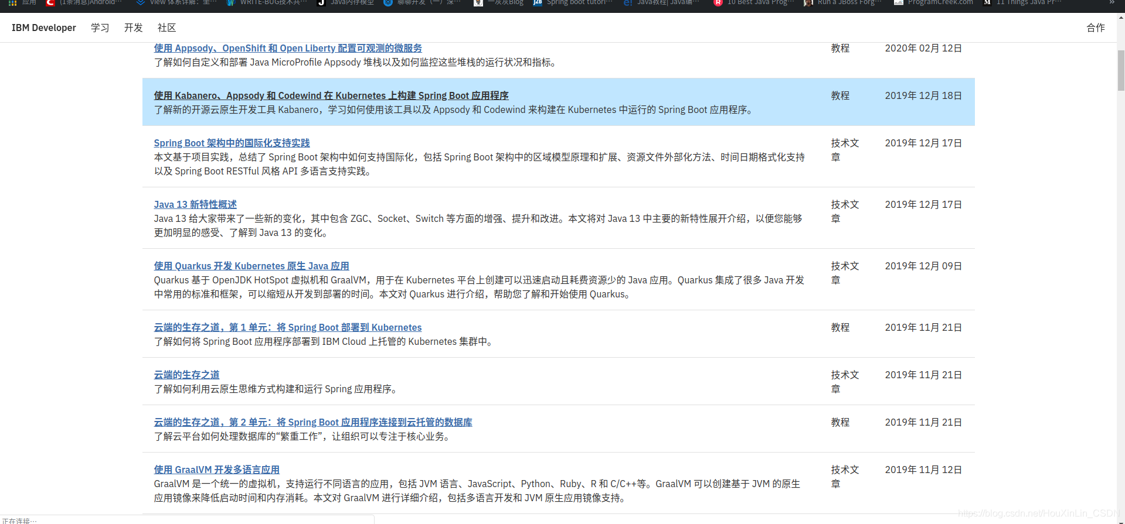Open the IBM Developer home link
The image size is (1125, 524).
click(x=44, y=28)
